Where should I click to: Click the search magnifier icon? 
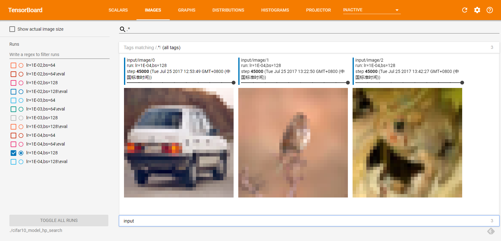(122, 29)
